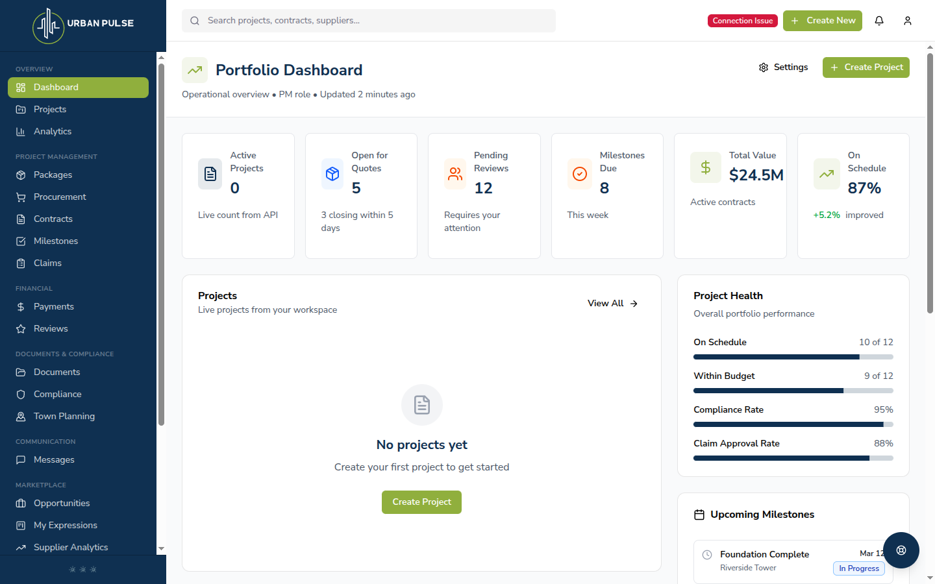Image resolution: width=935 pixels, height=584 pixels.
Task: Click the Foundation Complete clock icon
Action: [x=707, y=555]
